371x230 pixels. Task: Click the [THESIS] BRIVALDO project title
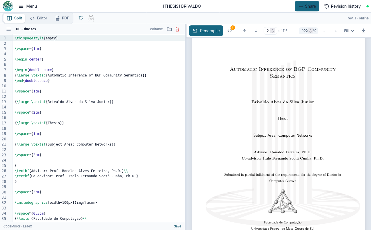[182, 6]
